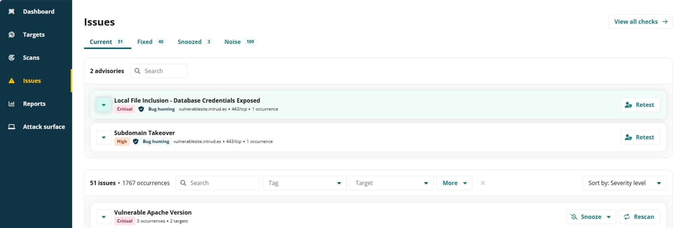Screen dimensions: 675x228
Task: Click the Dashboard icon in sidebar
Action: pyautogui.click(x=12, y=12)
